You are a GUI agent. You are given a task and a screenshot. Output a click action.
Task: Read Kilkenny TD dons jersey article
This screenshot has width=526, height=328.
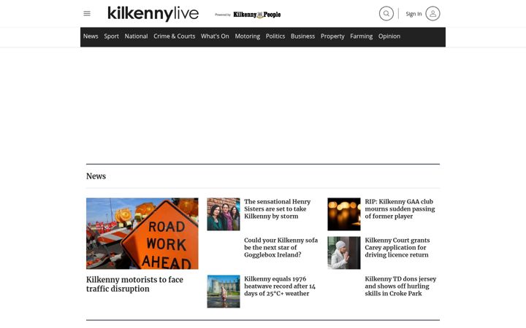coord(400,286)
